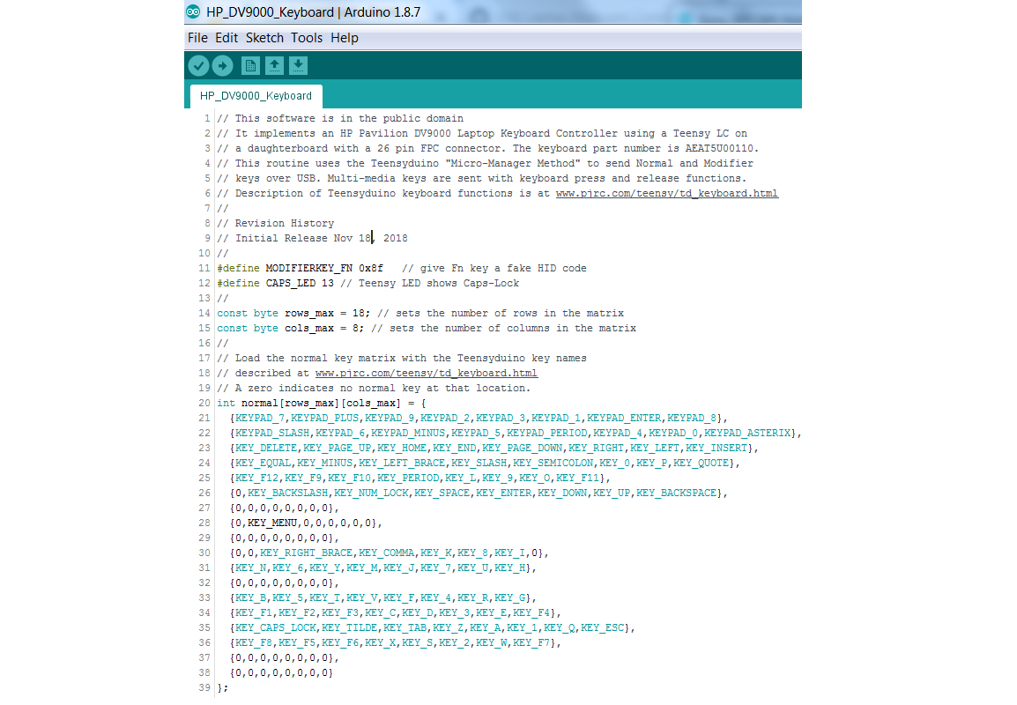Open the pjrc.com link on line 6

tap(667, 193)
